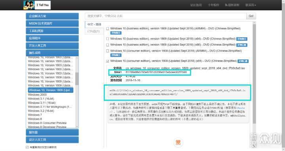The height and width of the screenshot is (151, 285).
Task: Switch to the 中文 - 简体 tab
Action: point(94,25)
